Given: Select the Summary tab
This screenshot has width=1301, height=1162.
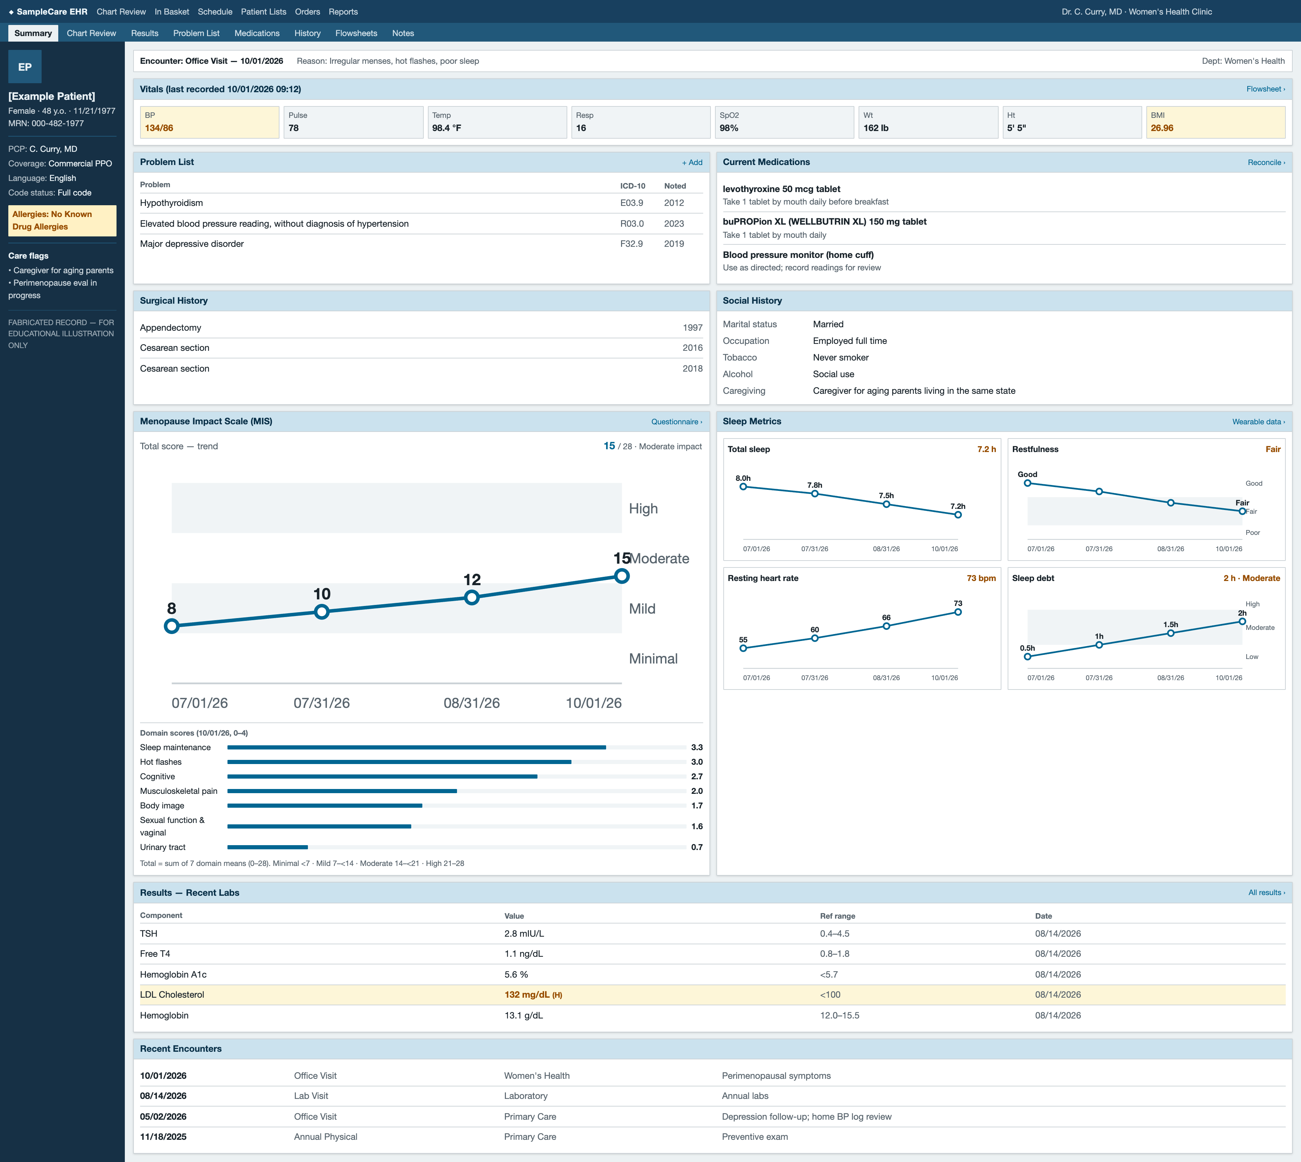Looking at the screenshot, I should [33, 33].
